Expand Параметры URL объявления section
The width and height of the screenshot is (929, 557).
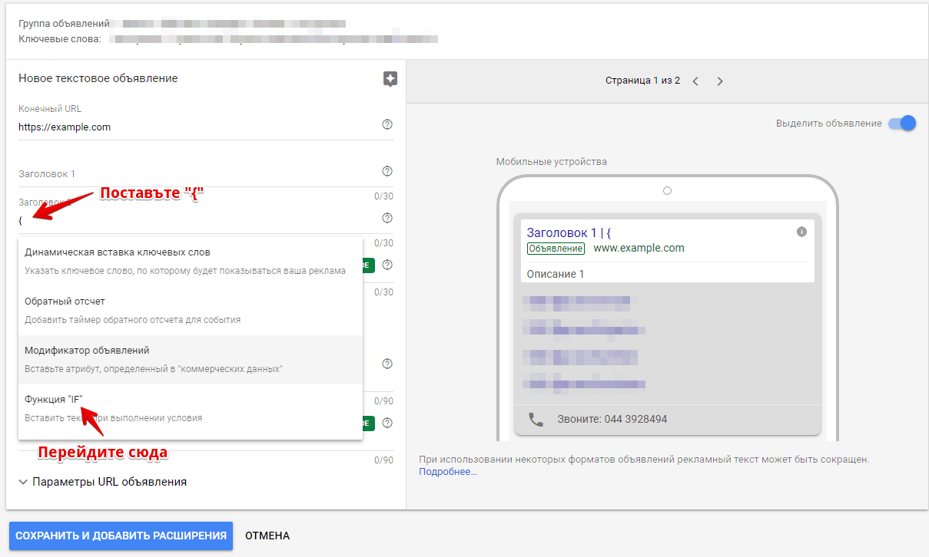click(103, 482)
